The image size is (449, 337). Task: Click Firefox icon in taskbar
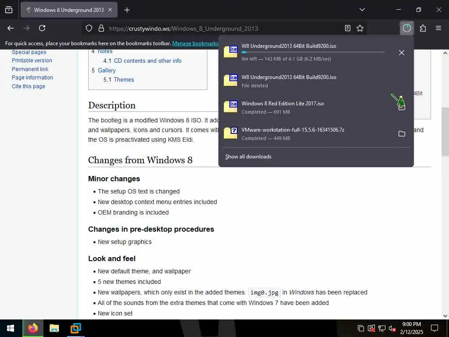pyautogui.click(x=32, y=328)
